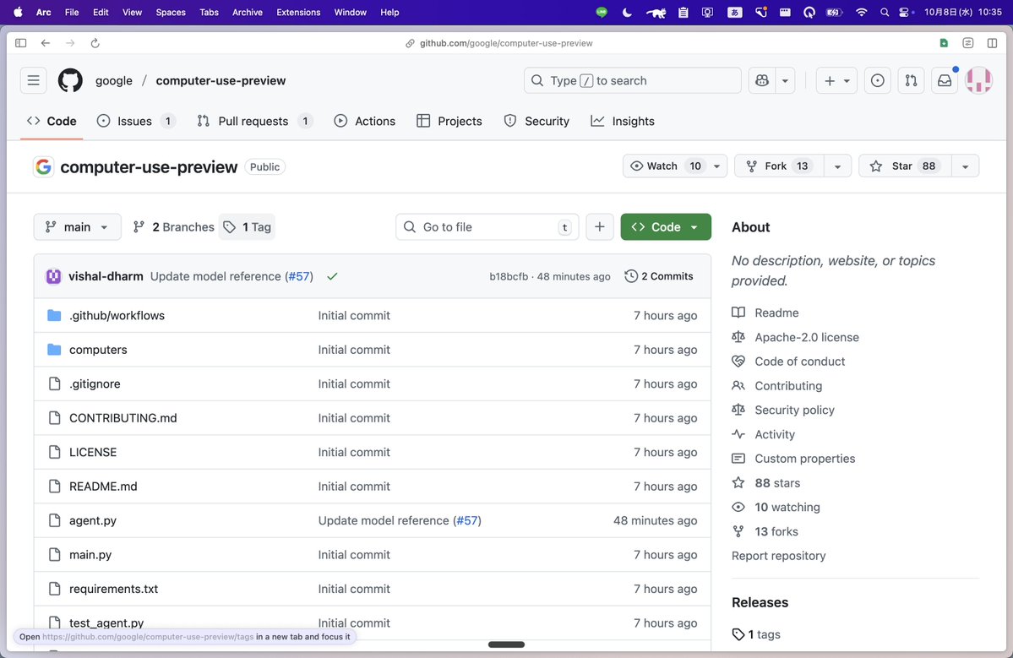Open README.md file
The width and height of the screenshot is (1013, 658).
pos(103,487)
